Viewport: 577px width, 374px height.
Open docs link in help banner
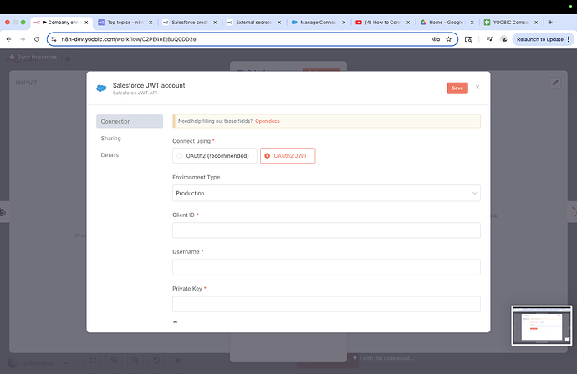coord(268,121)
